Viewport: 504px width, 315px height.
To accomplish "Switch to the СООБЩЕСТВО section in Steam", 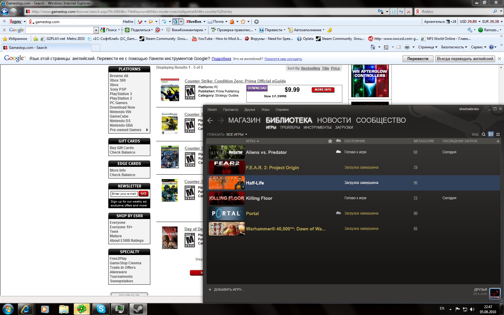I will click(x=381, y=120).
